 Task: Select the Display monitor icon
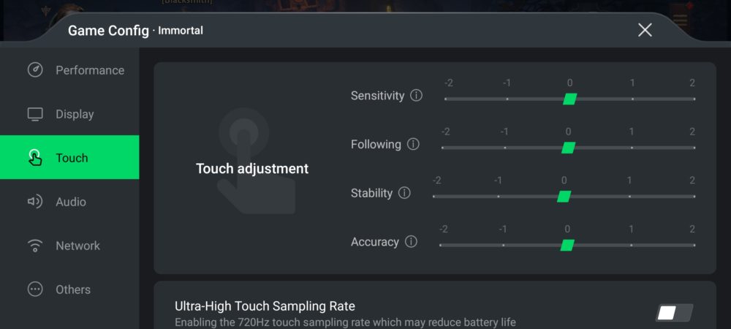pyautogui.click(x=35, y=114)
